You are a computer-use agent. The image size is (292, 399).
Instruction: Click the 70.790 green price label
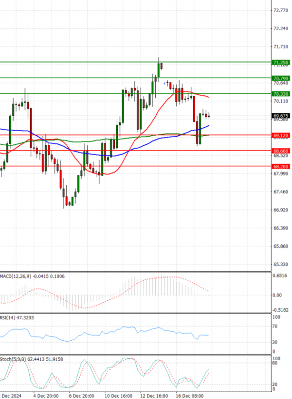pos(281,78)
